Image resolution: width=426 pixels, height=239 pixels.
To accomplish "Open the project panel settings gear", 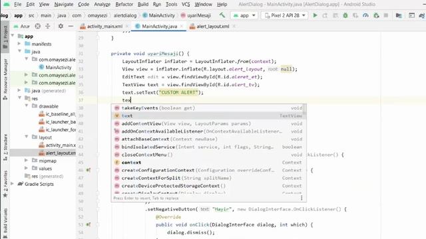I will pyautogui.click(x=61, y=27).
